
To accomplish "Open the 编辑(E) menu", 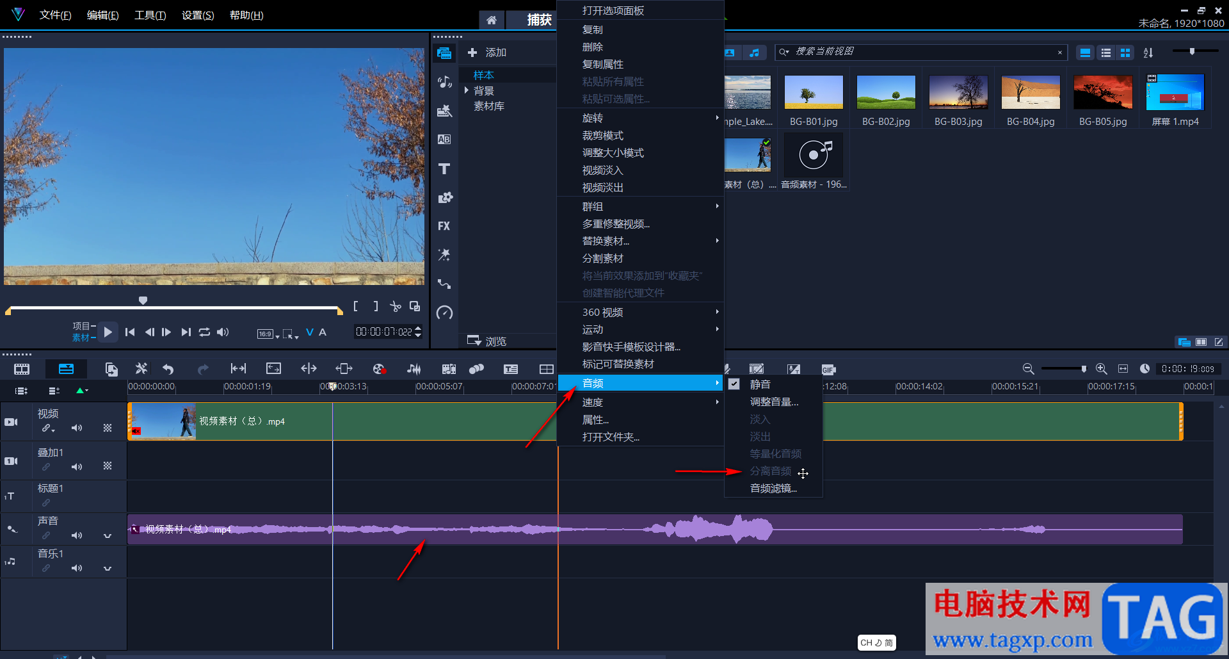I will coord(103,15).
